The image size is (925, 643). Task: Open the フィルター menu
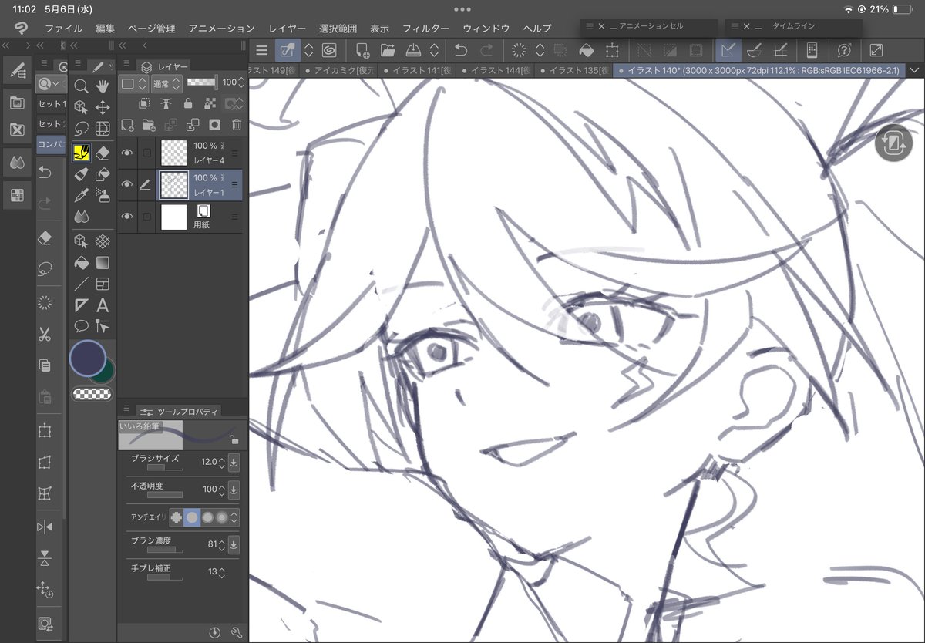[x=425, y=29]
